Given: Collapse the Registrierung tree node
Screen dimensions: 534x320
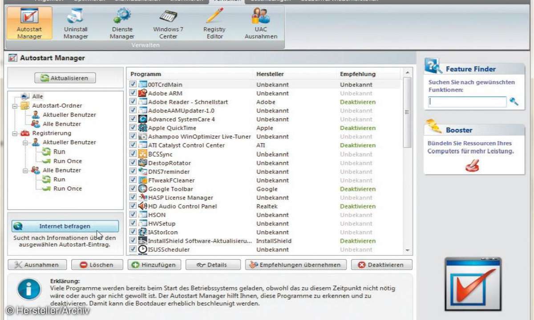Looking at the screenshot, I should click(14, 133).
